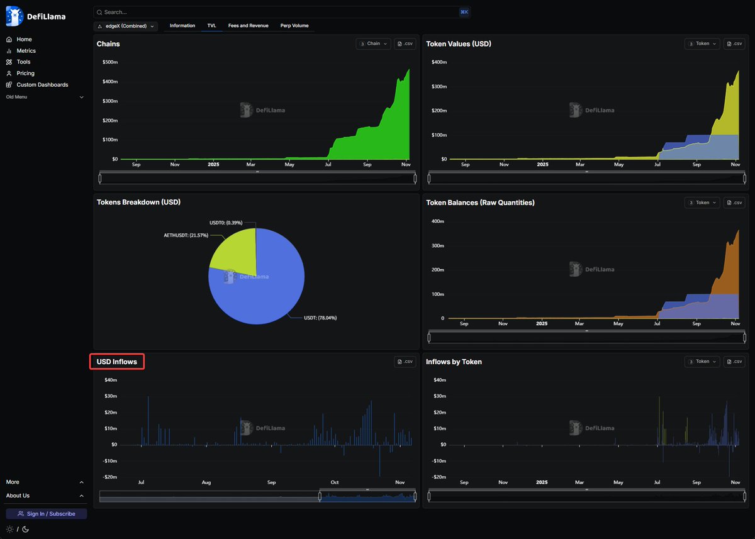Open Custom Dashboards in the sidebar
Image resolution: width=755 pixels, height=539 pixels.
click(x=42, y=84)
